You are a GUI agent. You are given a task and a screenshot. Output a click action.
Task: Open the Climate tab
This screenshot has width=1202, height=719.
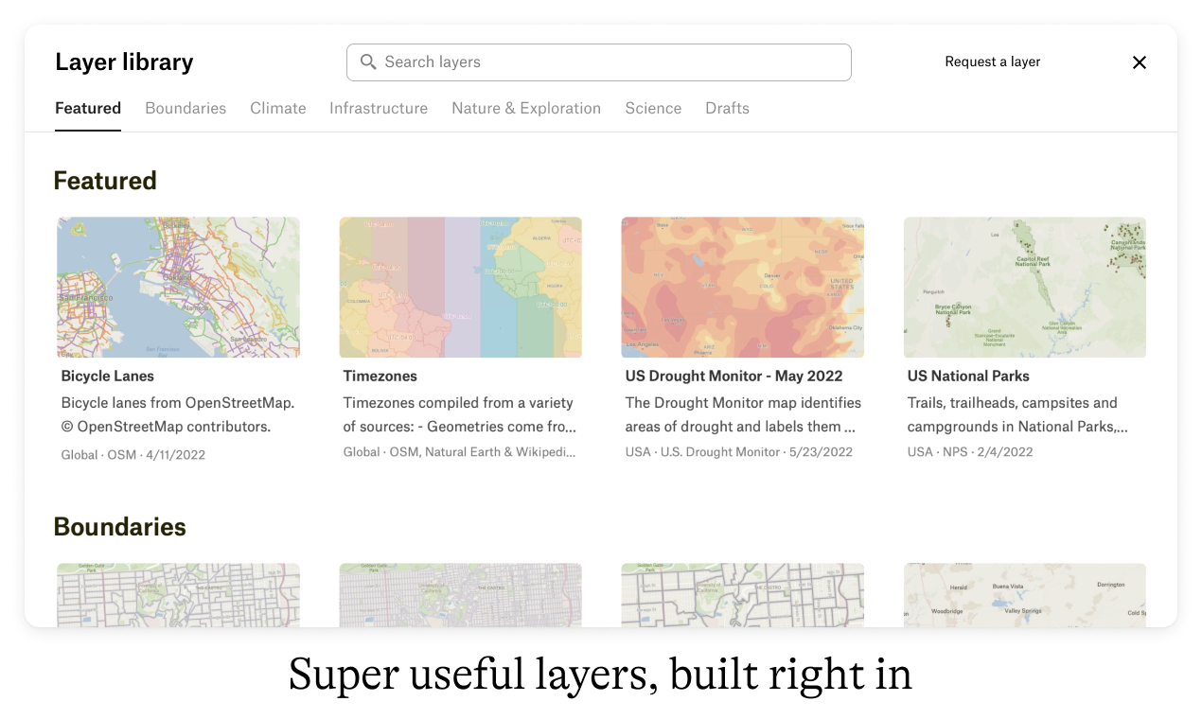click(x=278, y=108)
